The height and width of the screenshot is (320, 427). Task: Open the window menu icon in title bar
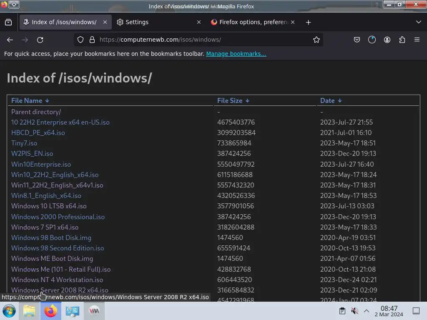coord(4,4)
